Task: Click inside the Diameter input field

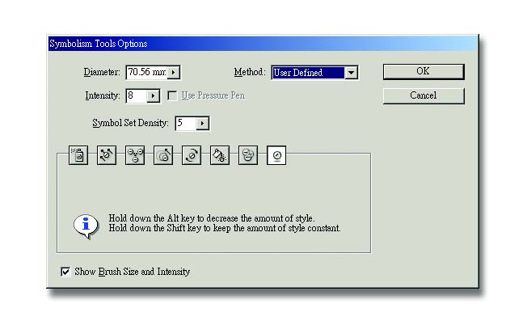Action: click(x=147, y=72)
